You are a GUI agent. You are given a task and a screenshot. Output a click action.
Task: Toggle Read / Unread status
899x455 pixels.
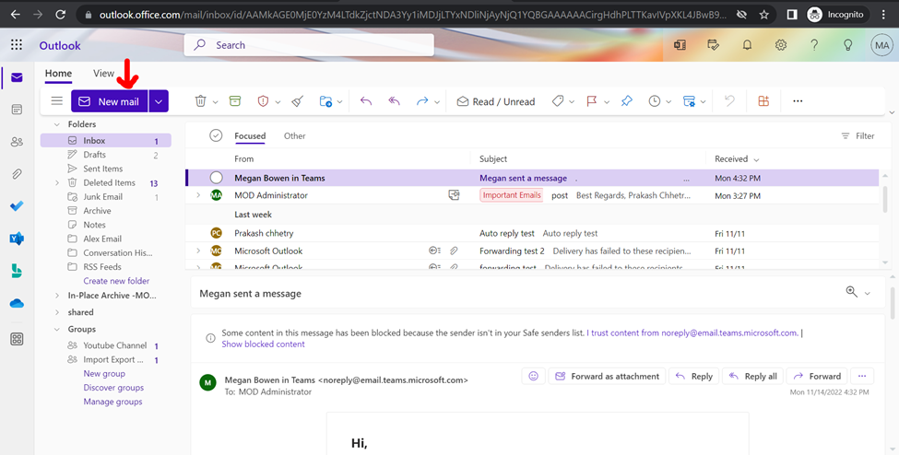pos(495,101)
